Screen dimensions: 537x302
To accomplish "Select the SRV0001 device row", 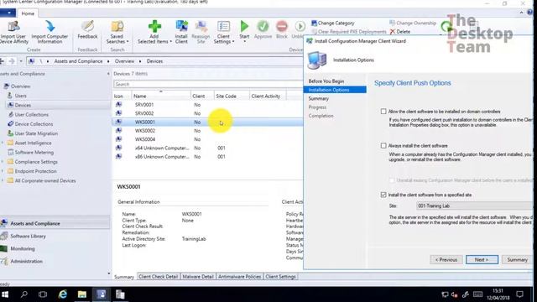I will tap(208, 105).
